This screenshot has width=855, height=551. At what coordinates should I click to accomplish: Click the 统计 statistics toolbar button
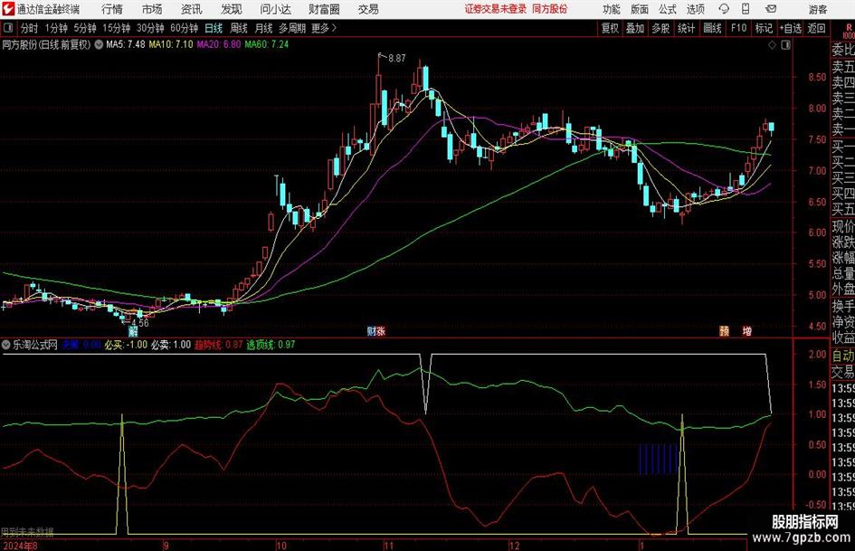tap(686, 28)
